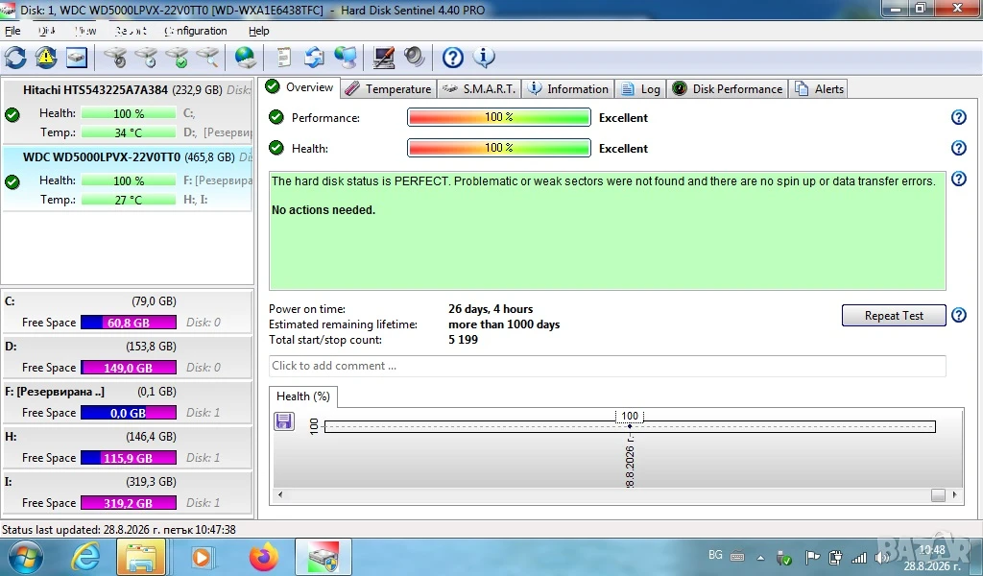The image size is (983, 576).
Task: Select the Health (%) graph tab
Action: (303, 396)
